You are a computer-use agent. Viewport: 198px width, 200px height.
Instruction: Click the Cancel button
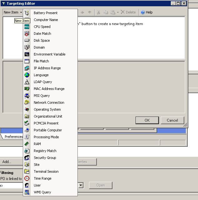coord(172,120)
